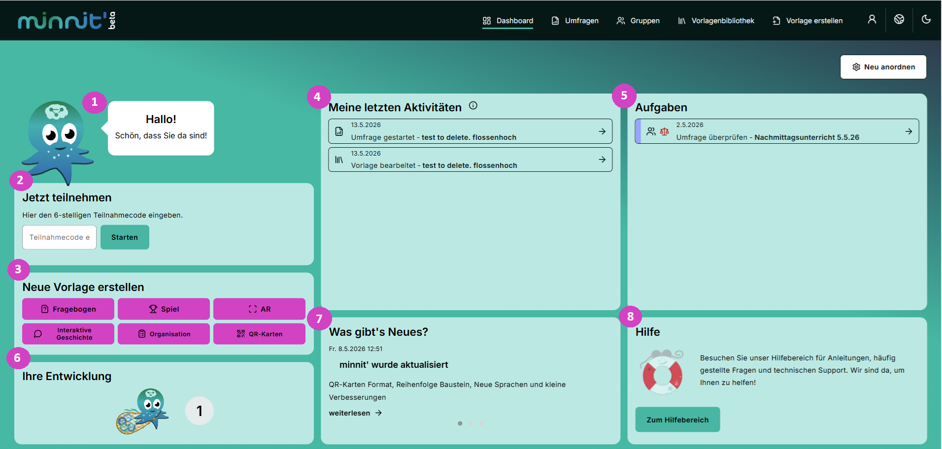942x449 pixels.
Task: Switch to the Umfragen tab
Action: [575, 21]
